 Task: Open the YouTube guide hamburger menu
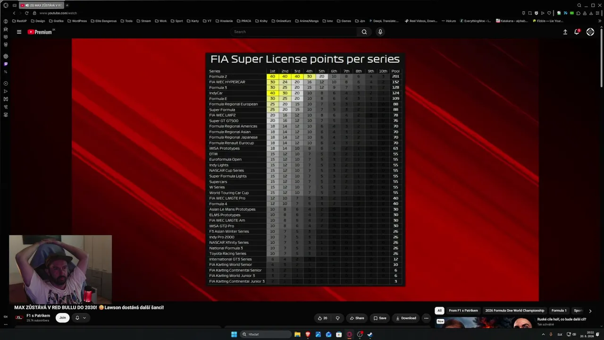tap(19, 32)
